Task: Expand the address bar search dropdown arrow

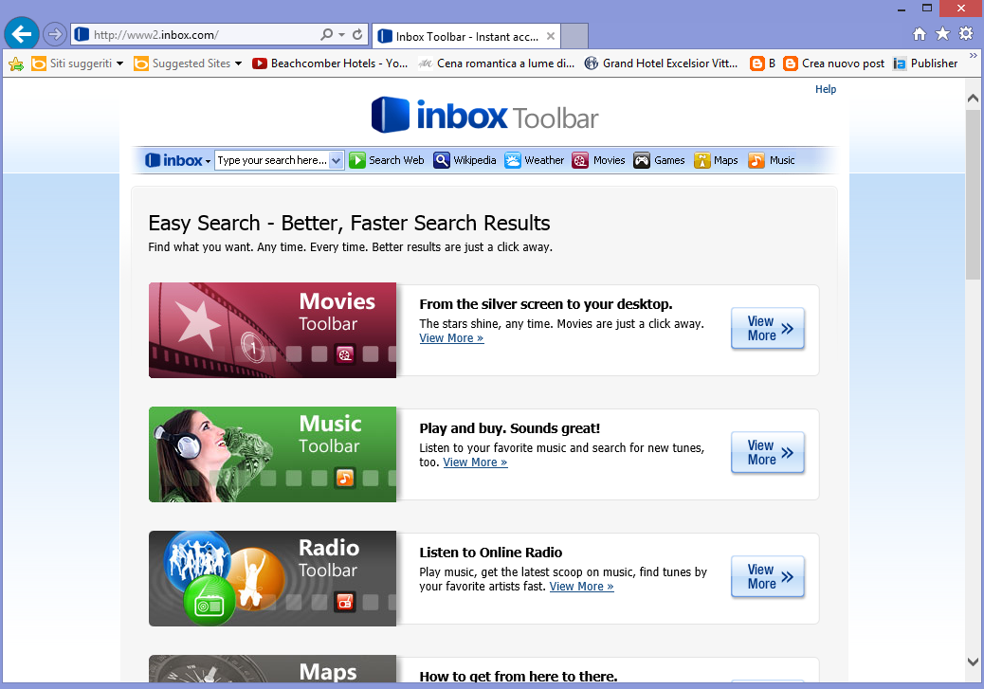Action: coord(342,35)
